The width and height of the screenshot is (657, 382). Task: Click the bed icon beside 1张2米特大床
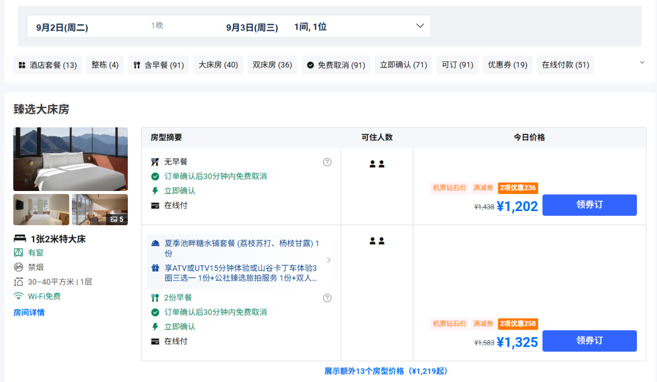coord(19,238)
